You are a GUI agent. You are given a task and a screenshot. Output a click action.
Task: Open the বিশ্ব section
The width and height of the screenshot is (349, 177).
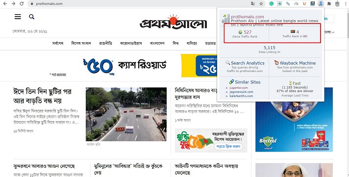click(x=175, y=43)
